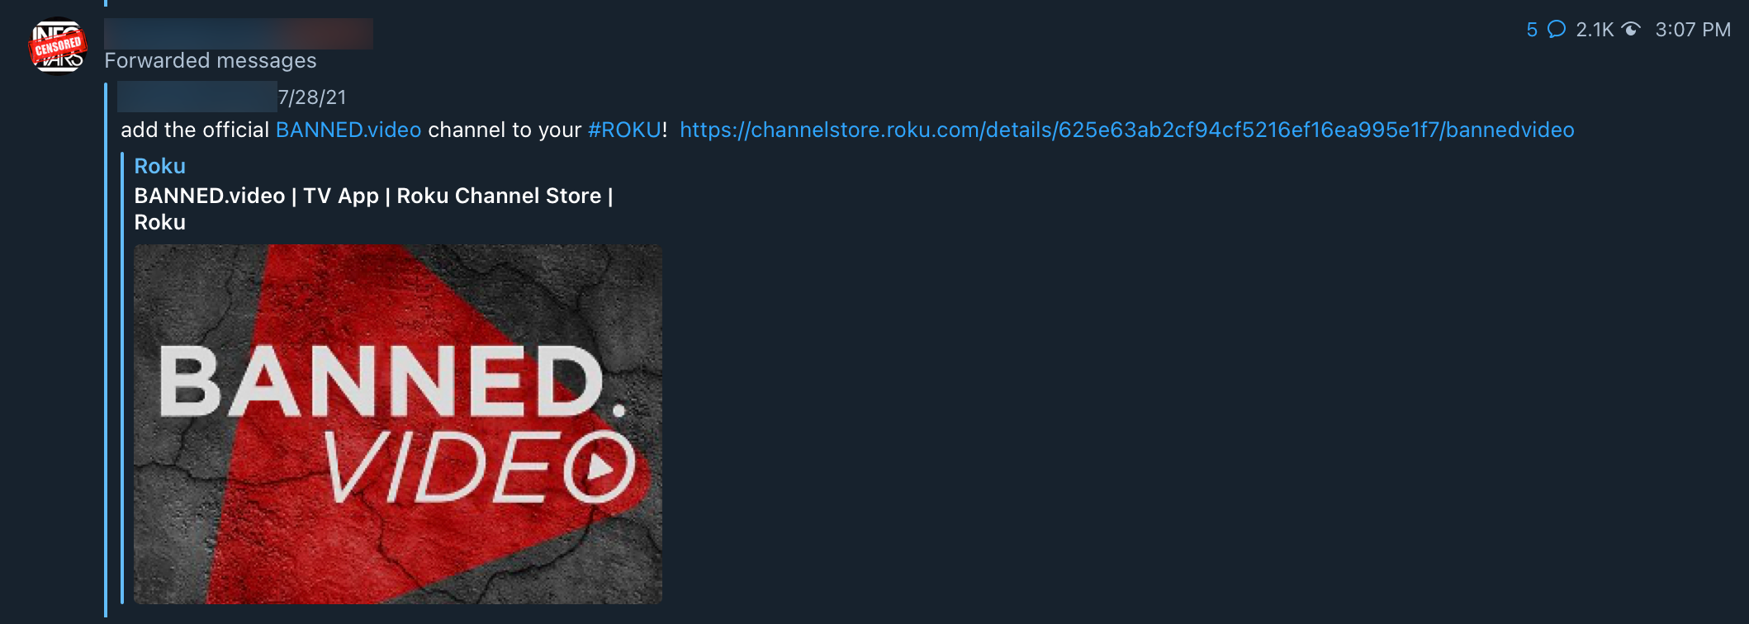Click the comment count number 5
The width and height of the screenshot is (1749, 624).
pos(1532,30)
